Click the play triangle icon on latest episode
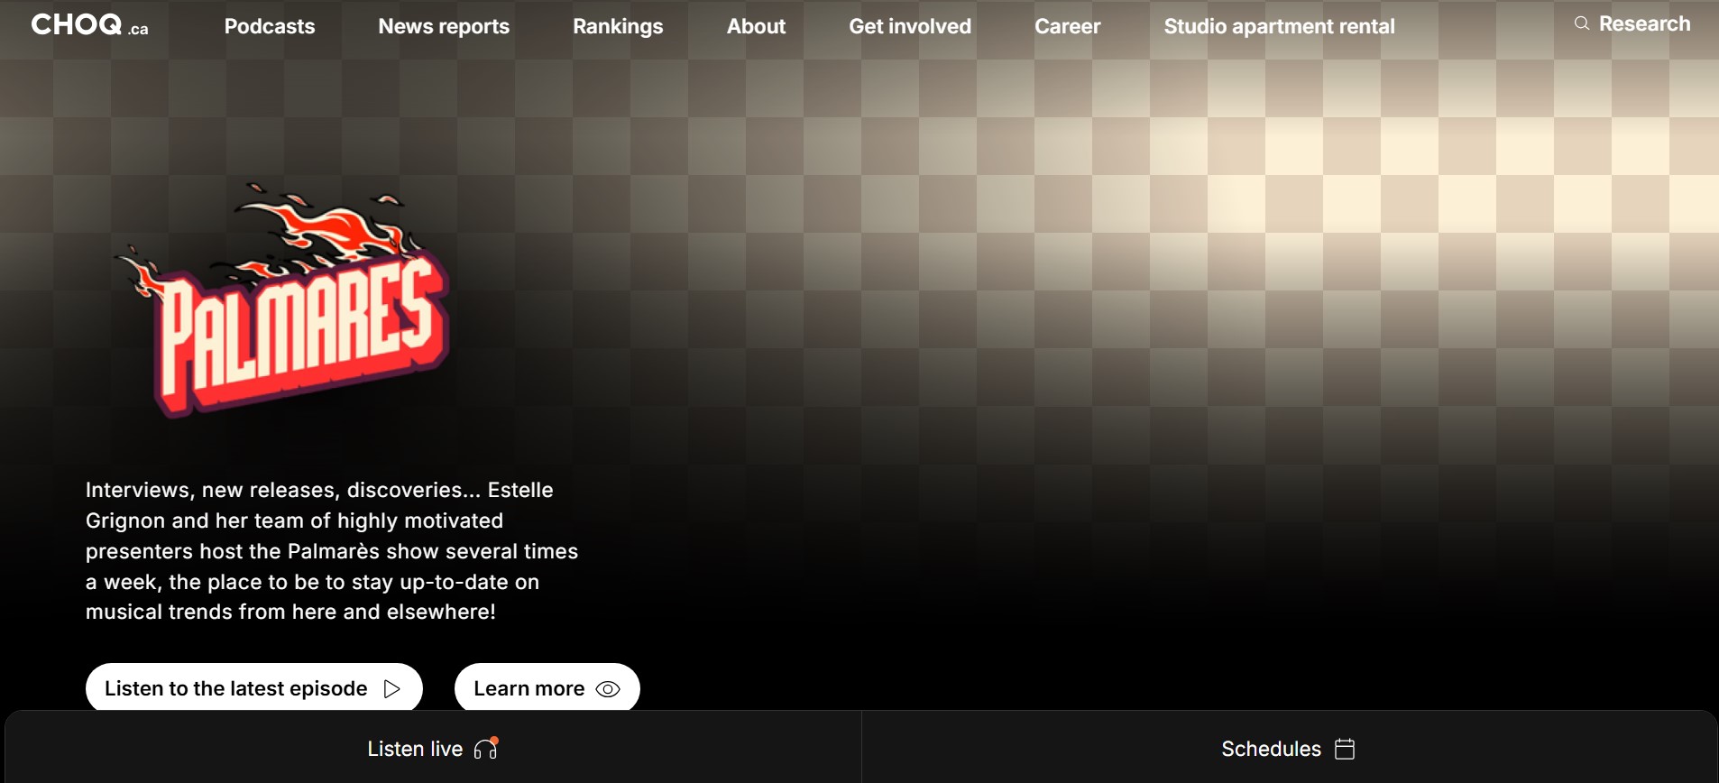The image size is (1719, 783). 391,689
